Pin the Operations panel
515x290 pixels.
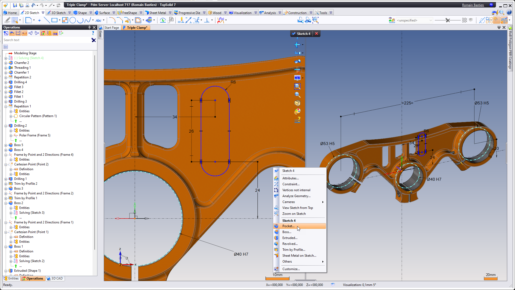click(x=89, y=27)
